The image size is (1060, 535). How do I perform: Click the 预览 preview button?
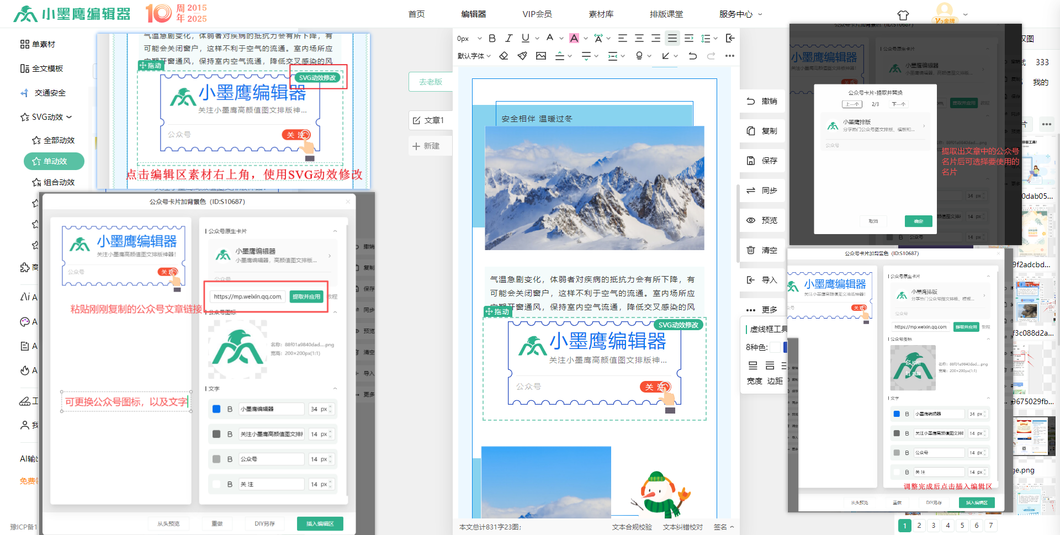click(x=762, y=220)
